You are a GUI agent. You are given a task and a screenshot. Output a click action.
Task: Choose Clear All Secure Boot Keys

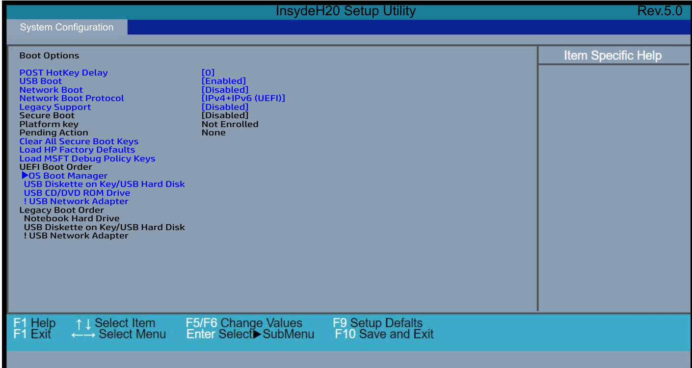pyautogui.click(x=79, y=141)
